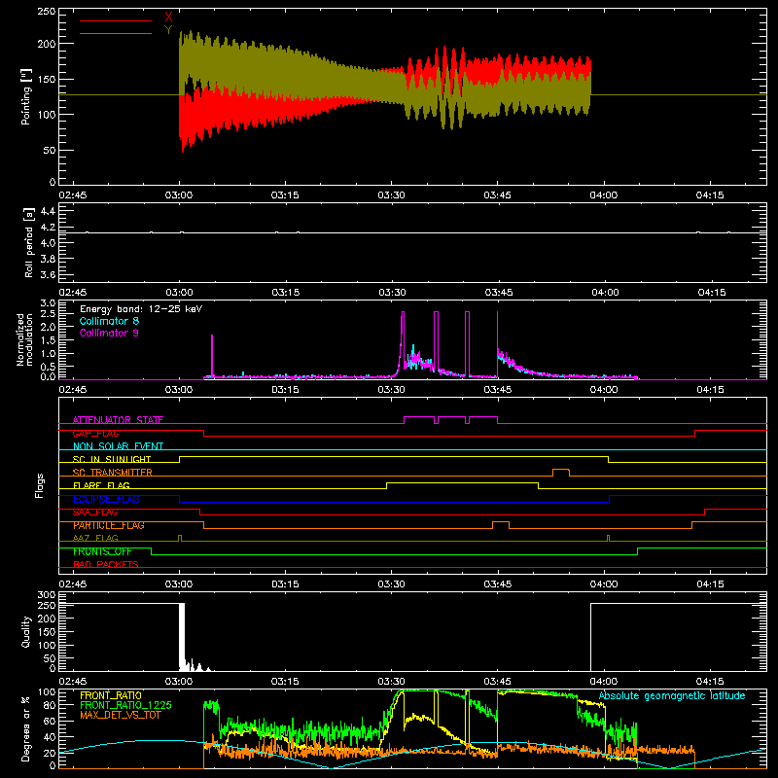
Task: Click the ATTENUATOR_STATE flag label
Action: click(x=118, y=420)
